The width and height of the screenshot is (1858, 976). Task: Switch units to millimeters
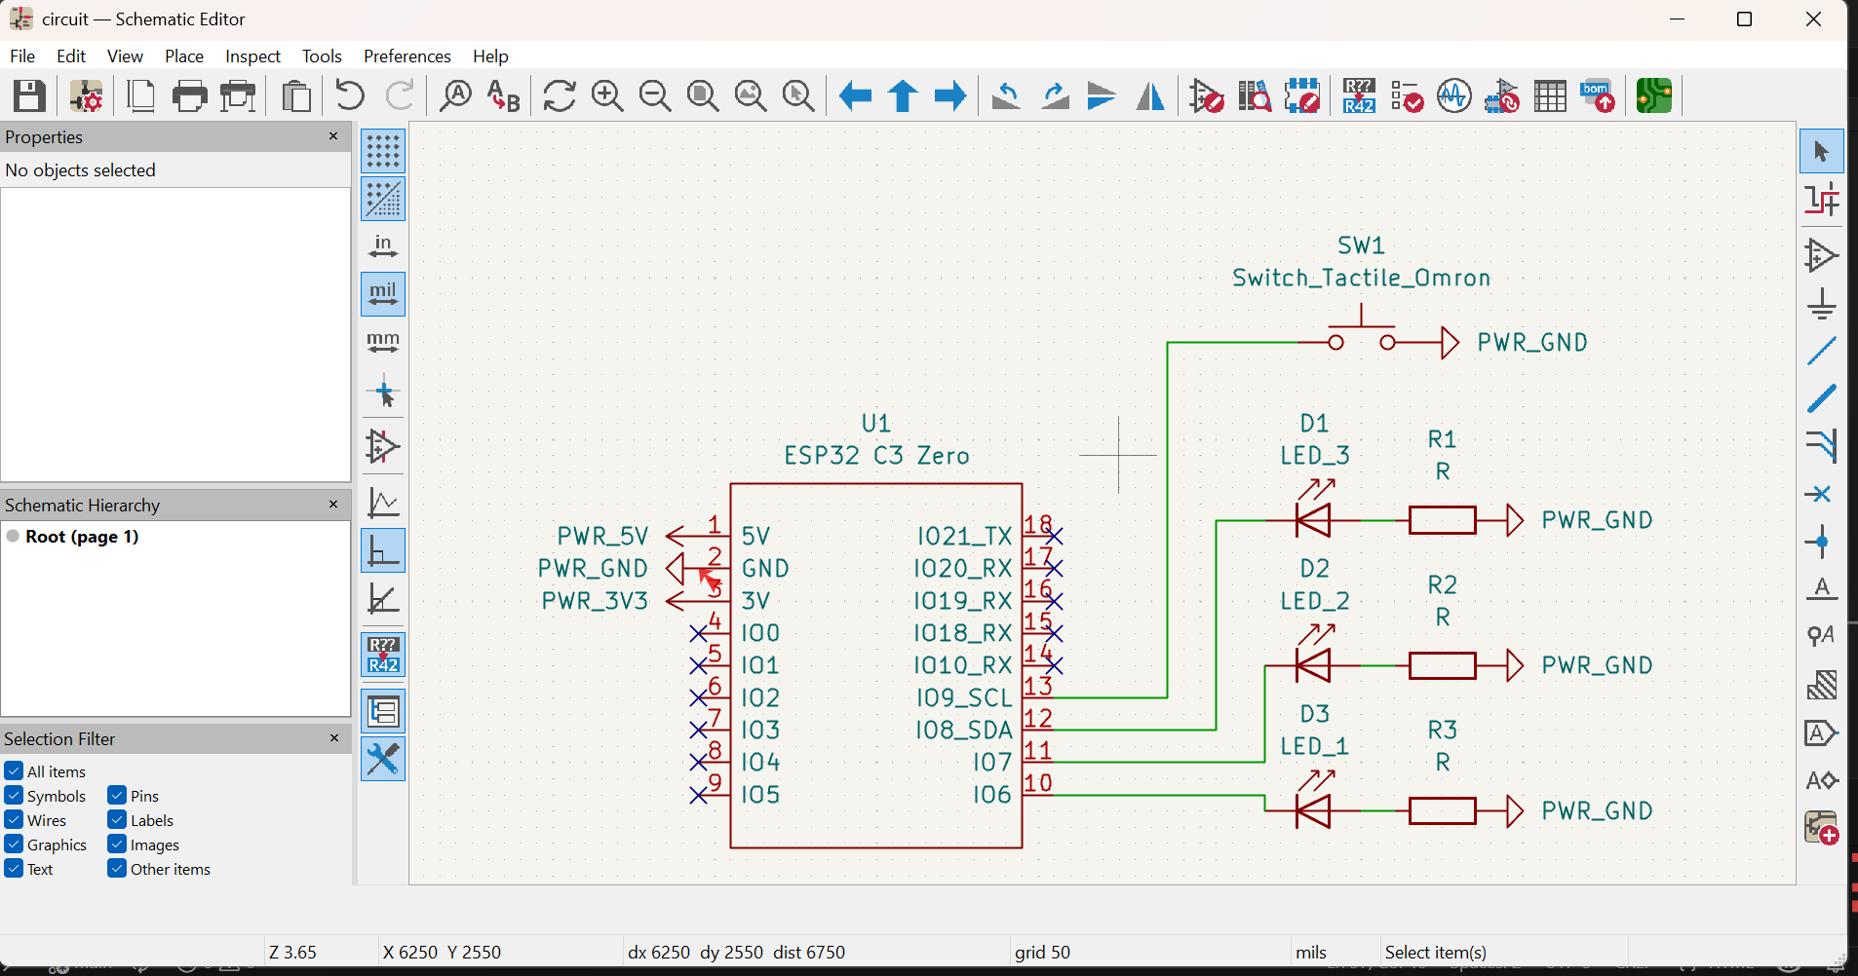383,342
